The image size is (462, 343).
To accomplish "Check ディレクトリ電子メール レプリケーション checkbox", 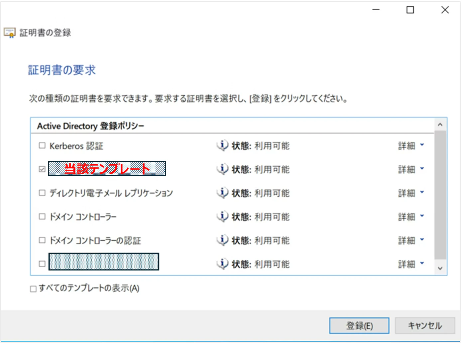I will tap(42, 193).
